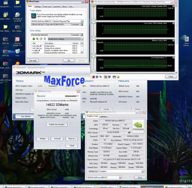Switch to the Validation tab in GPU-Z
Image resolution: width=192 pixels, height=188 pixels.
[x=103, y=116]
